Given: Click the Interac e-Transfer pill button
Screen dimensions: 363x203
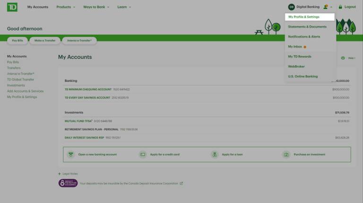Looking at the screenshot, I should [x=79, y=41].
